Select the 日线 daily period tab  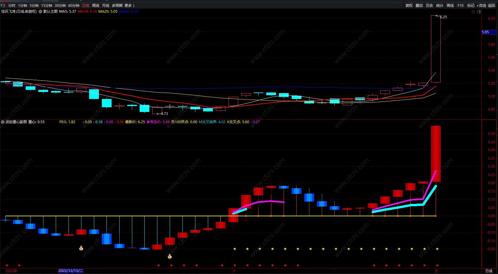tap(86, 6)
